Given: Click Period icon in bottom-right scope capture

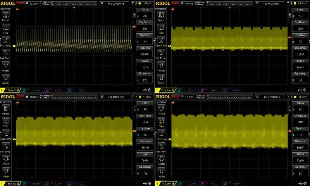Looking at the screenshot, I should coord(161,108).
